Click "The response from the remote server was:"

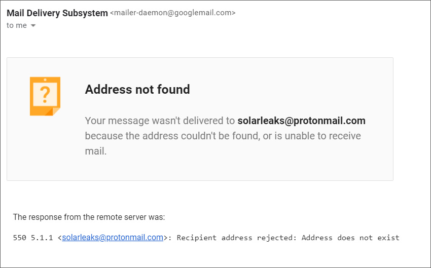(89, 217)
